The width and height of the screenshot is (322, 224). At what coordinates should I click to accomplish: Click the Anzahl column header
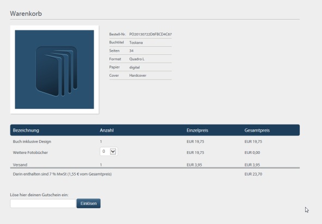tap(107, 130)
